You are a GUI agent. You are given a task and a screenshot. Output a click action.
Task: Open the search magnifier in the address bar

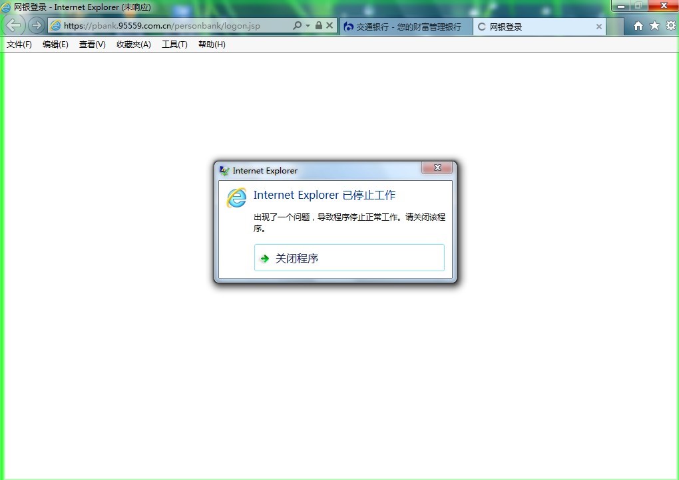[x=297, y=25]
